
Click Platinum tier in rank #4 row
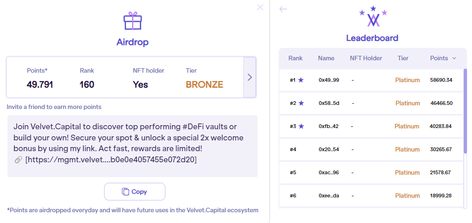(x=407, y=149)
